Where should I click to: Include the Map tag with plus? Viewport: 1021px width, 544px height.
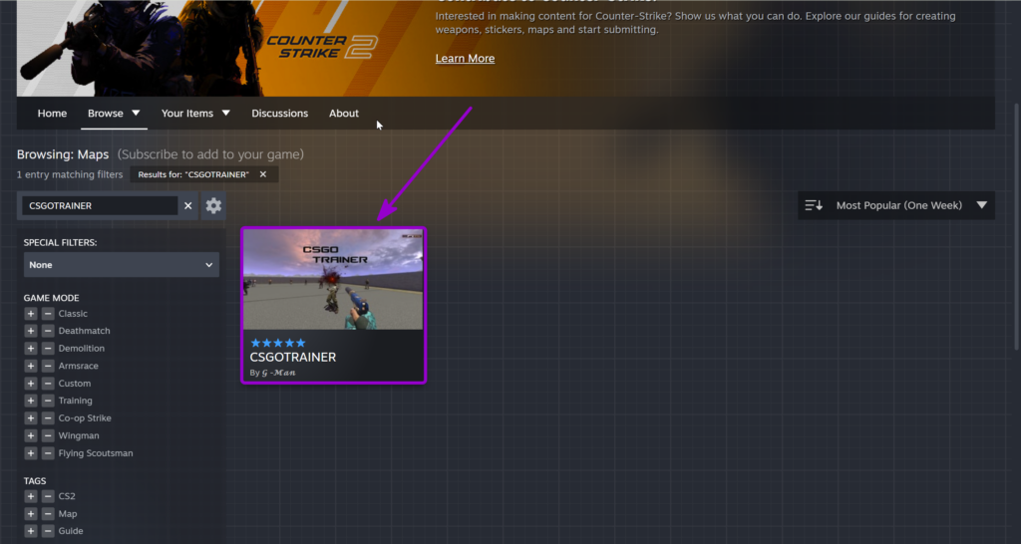31,513
